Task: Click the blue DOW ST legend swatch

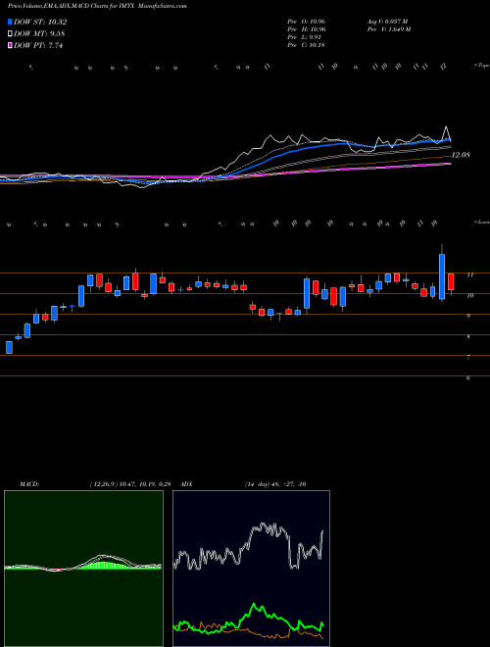Action: pos(11,23)
